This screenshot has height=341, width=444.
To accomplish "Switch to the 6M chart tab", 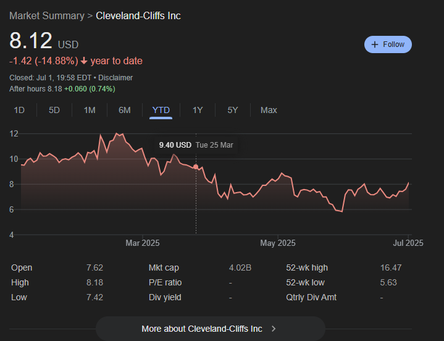I will 125,110.
